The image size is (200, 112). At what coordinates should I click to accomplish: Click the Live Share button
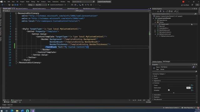(185, 5)
